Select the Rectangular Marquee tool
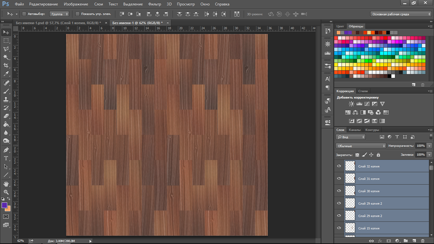The width and height of the screenshot is (434, 244). [6, 41]
